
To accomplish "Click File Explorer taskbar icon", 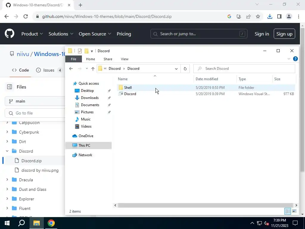I will [x=36, y=223].
